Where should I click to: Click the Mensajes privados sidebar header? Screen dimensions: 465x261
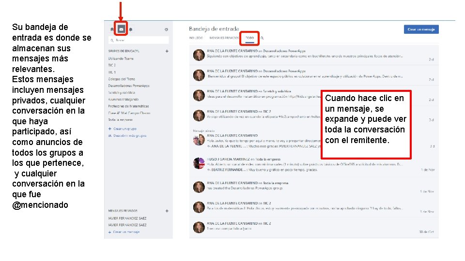123,211
